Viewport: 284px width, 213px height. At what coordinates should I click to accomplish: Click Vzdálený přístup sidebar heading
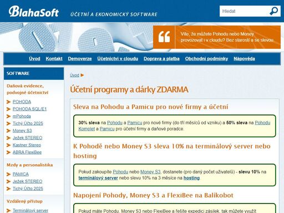(x=24, y=201)
